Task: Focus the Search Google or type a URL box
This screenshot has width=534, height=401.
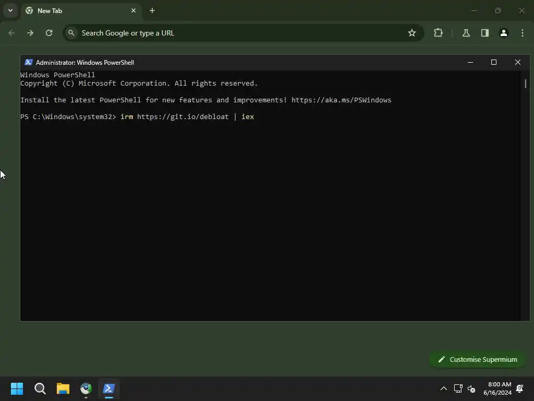Action: coord(243,33)
